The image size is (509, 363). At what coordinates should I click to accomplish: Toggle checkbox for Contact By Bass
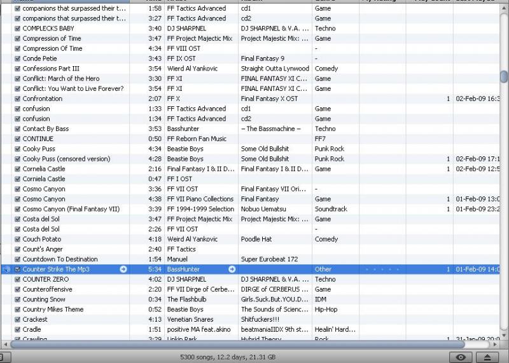tap(18, 129)
